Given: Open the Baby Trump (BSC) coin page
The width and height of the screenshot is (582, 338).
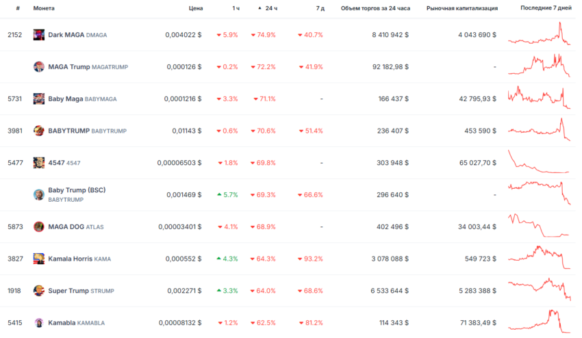Looking at the screenshot, I should tap(77, 194).
